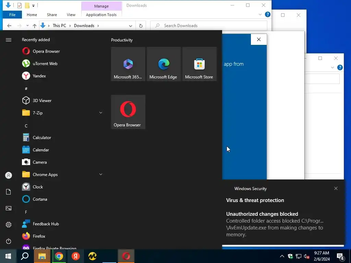Image resolution: width=351 pixels, height=263 pixels.
Task: Open Quick Access Toolbar customize dropdown
Action: tap(33, 5)
